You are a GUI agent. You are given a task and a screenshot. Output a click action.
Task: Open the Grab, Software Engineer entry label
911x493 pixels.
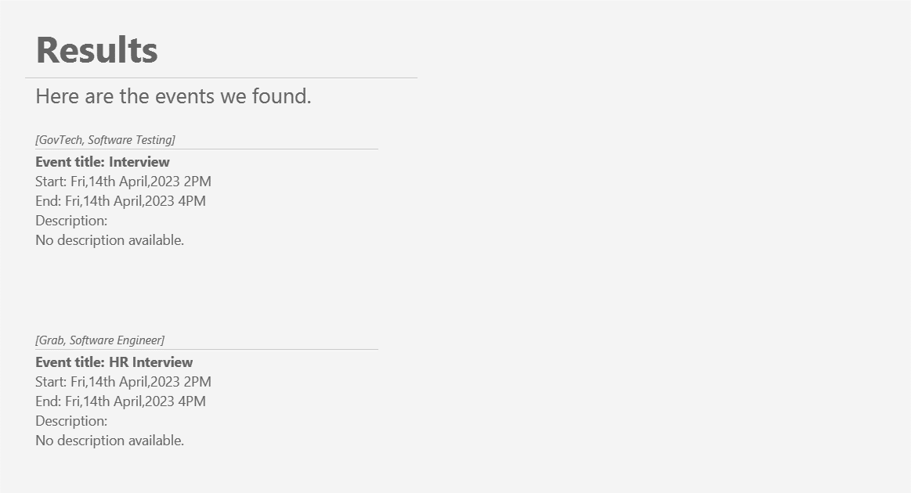point(100,340)
